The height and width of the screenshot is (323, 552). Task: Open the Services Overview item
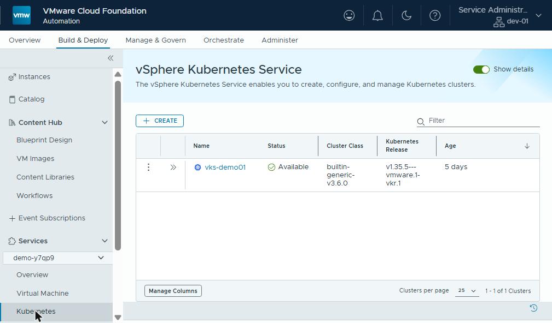[32, 275]
